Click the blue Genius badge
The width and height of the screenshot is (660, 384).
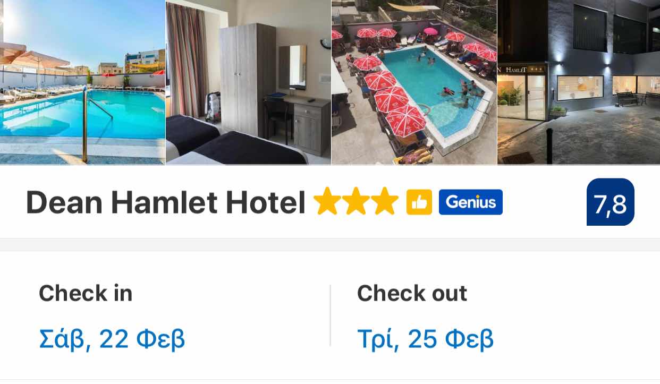(470, 202)
